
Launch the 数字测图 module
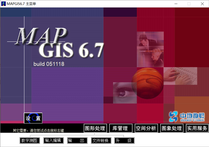(29, 141)
